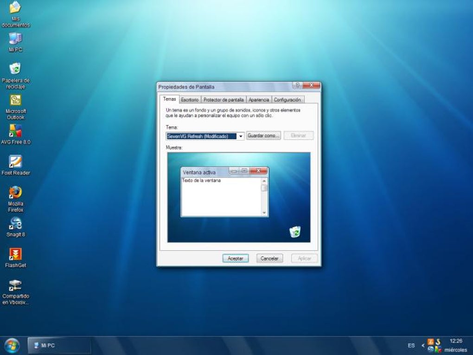Select the Compartido en Vboxsv shortcut
This screenshot has width=473, height=355.
[15, 292]
